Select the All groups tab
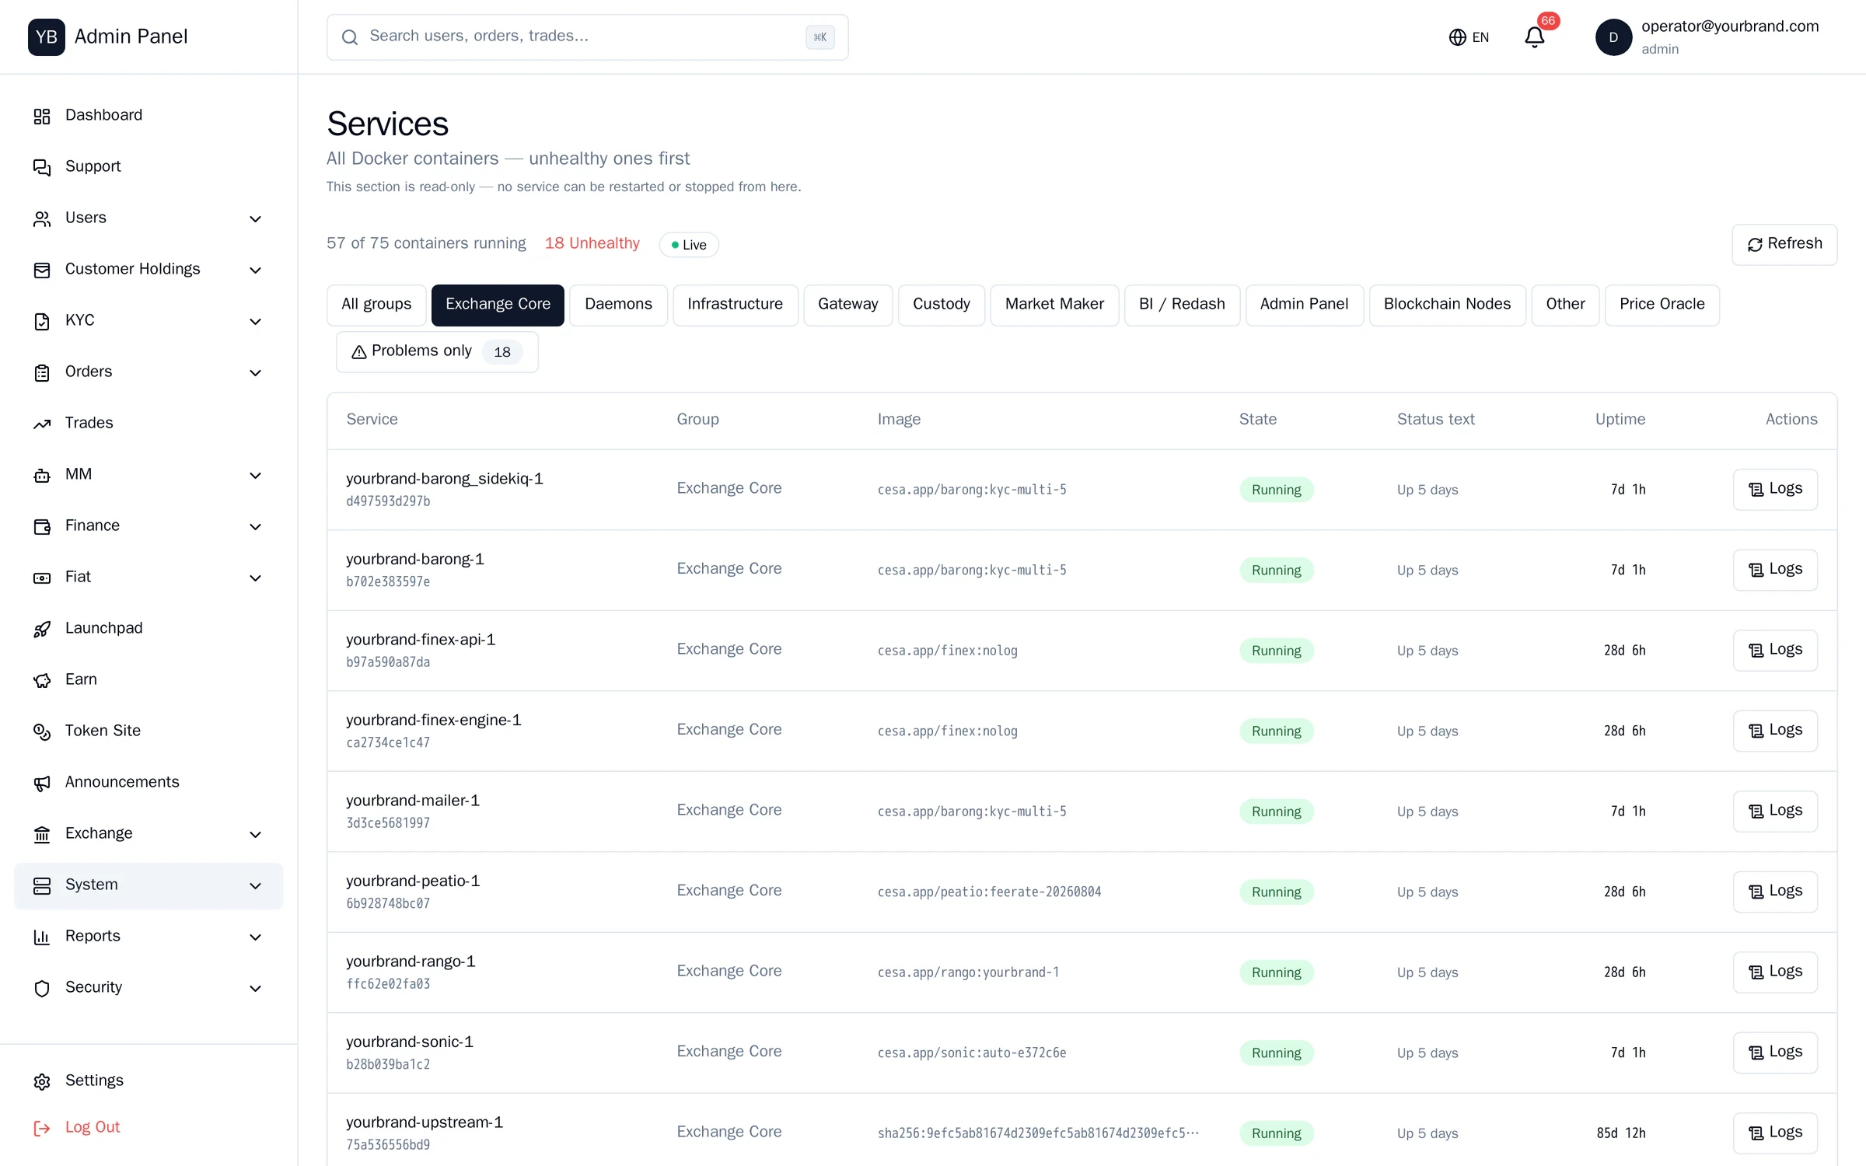 coord(376,305)
